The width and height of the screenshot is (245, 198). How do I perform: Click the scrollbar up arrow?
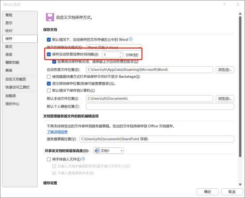(x=240, y=14)
